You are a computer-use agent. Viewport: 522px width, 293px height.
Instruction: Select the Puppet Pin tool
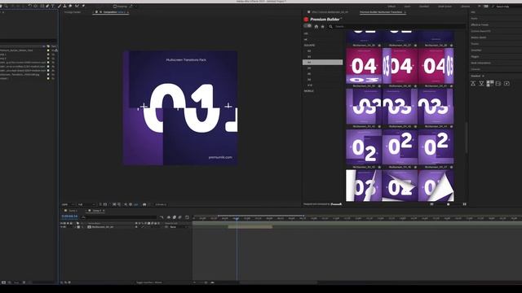(83, 7)
